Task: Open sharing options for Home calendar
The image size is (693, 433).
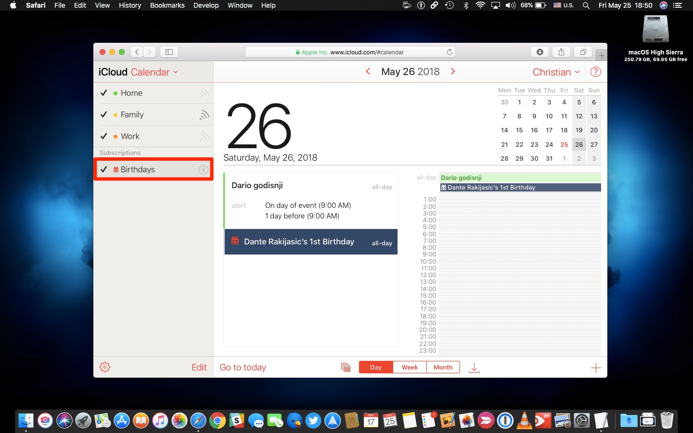Action: point(205,93)
